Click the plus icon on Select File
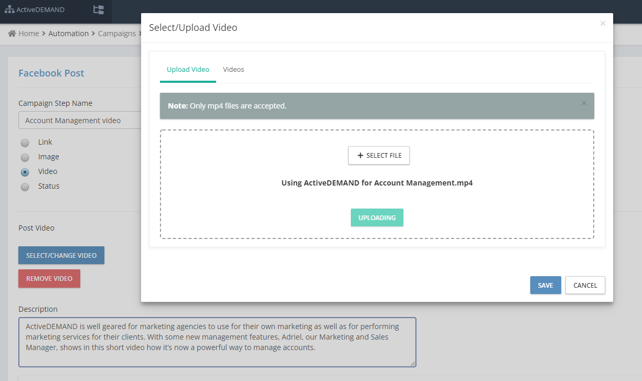The height and width of the screenshot is (381, 642). pyautogui.click(x=360, y=156)
